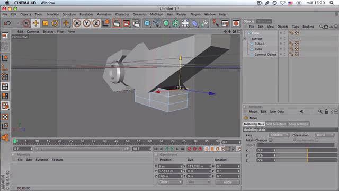Screen dimensions: 339x191
Task: Click the phong tag on Connect Object
Action: point(291,54)
